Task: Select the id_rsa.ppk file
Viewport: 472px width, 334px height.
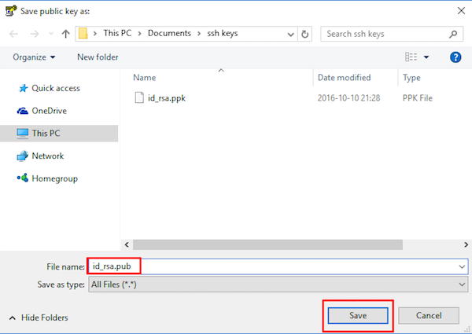Action: click(167, 98)
